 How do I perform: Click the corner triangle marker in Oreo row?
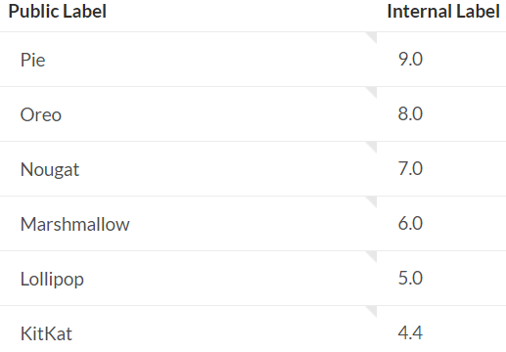coord(373,91)
